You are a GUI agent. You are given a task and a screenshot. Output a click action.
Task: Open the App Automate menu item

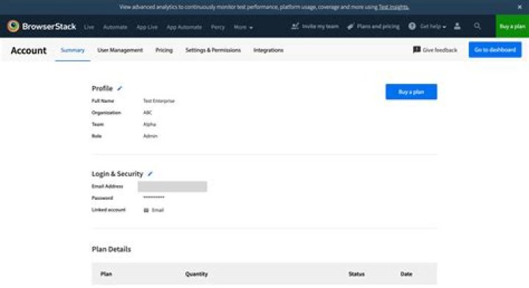(184, 27)
